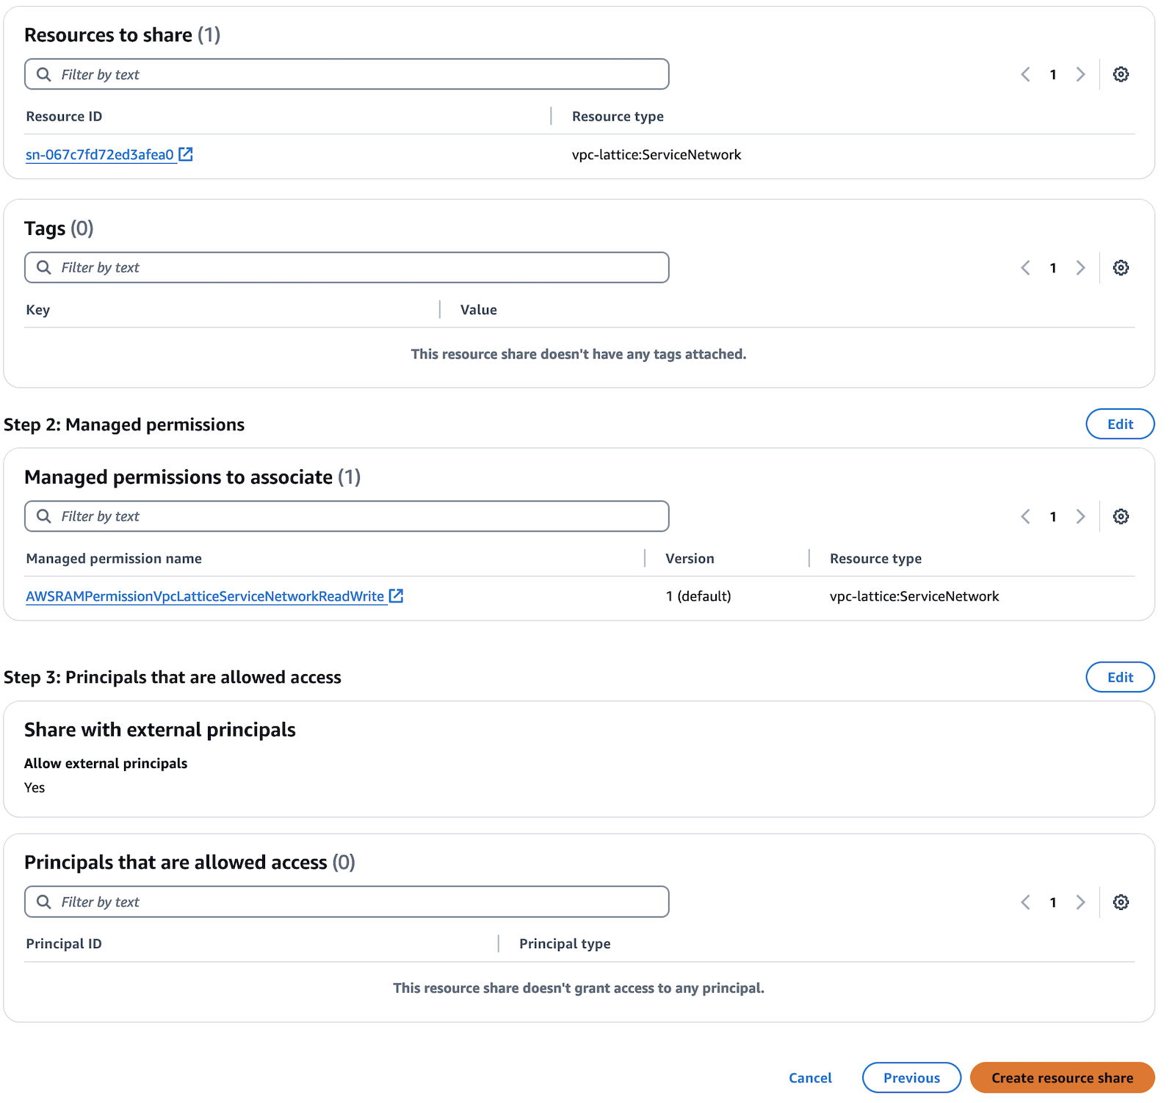Open settings gear for Resources to share table

(1120, 74)
